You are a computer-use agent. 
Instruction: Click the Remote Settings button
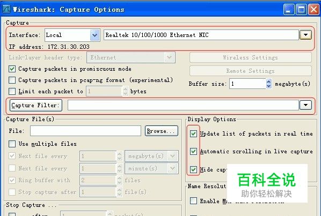251,71
